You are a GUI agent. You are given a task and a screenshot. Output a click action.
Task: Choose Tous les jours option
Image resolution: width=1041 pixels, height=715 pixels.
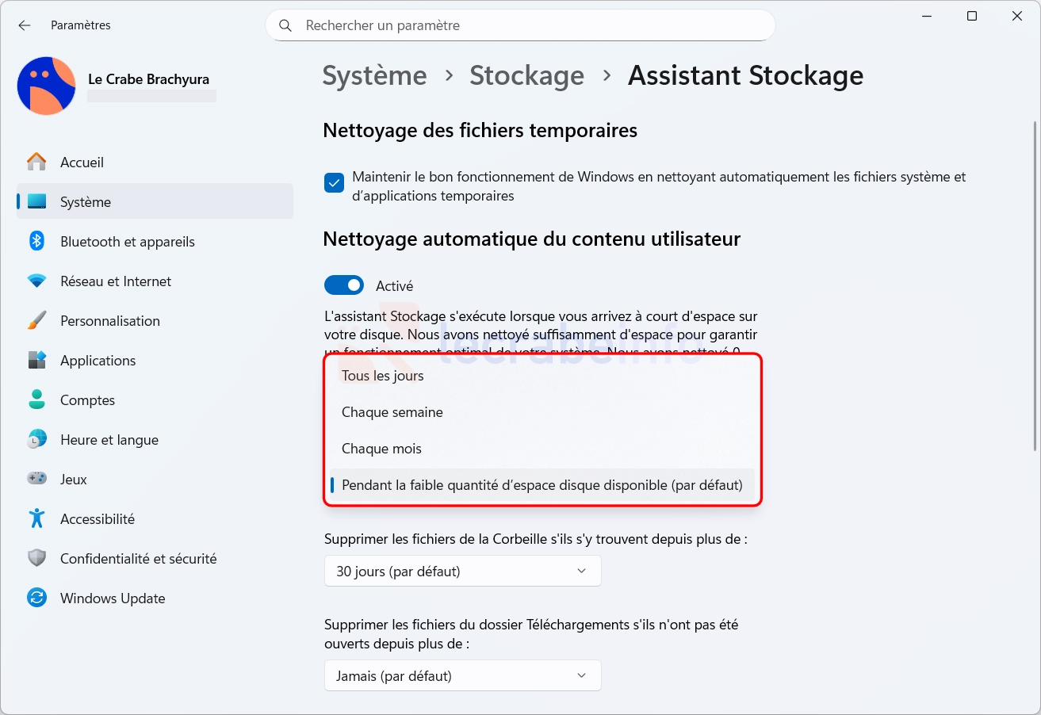pyautogui.click(x=383, y=376)
